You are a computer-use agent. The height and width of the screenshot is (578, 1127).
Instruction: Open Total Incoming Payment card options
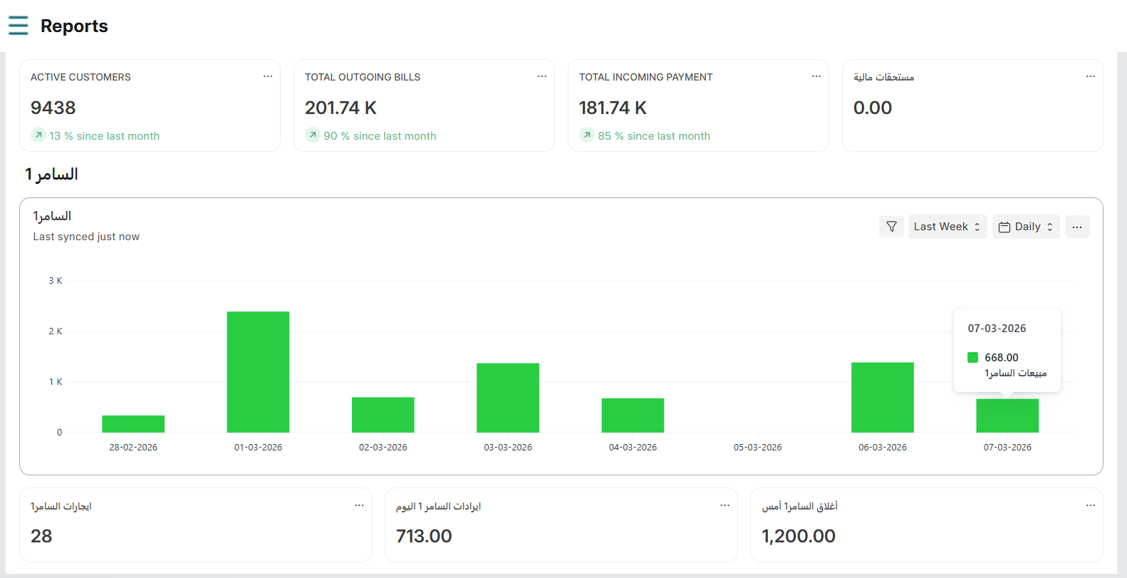816,76
